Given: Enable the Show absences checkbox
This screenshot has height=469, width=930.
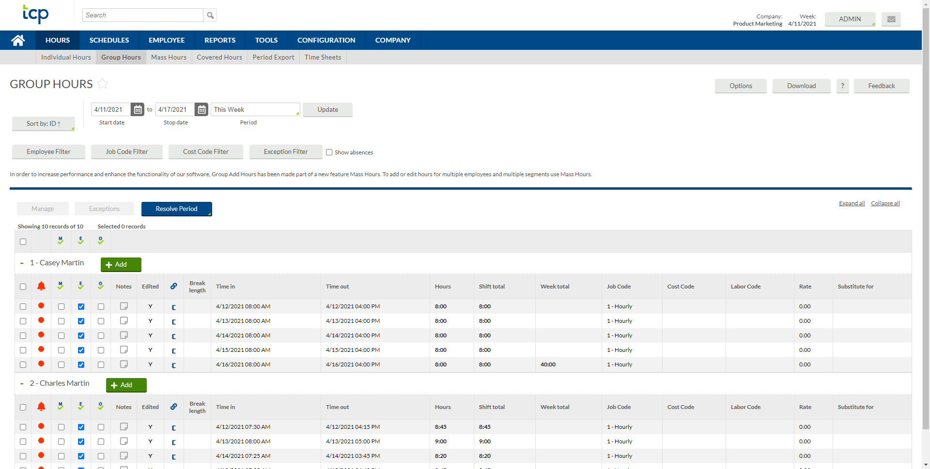Looking at the screenshot, I should pos(329,152).
